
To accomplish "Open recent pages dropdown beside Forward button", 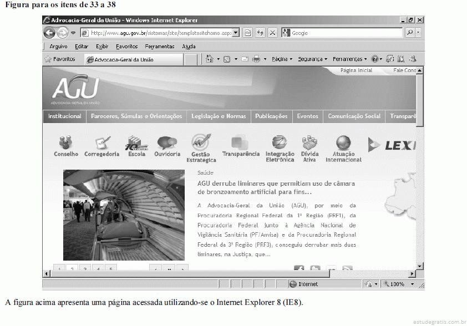I will 74,33.
